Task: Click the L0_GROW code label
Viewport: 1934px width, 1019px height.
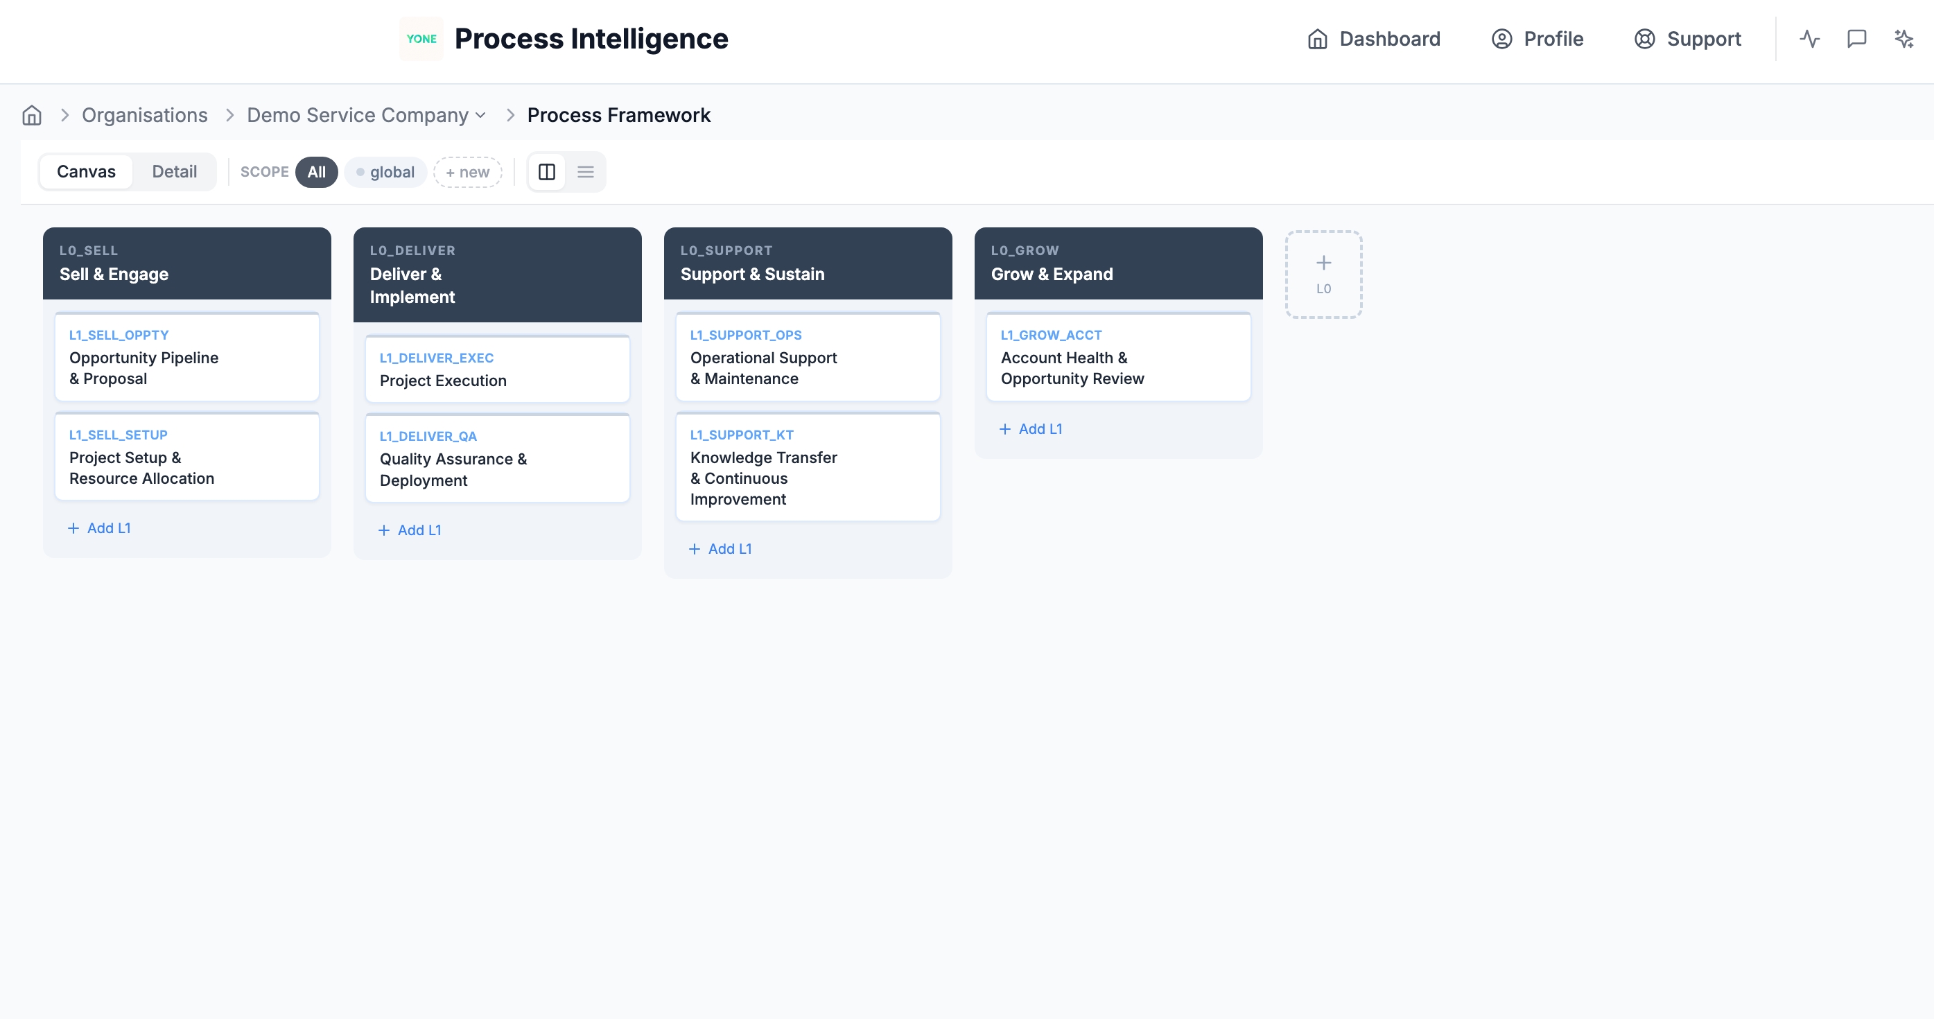Action: [x=1025, y=250]
